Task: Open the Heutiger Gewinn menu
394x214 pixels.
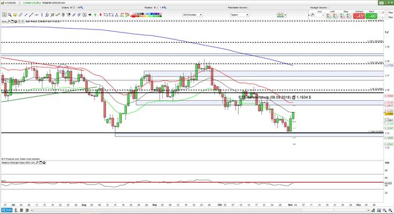Action: tap(320, 8)
